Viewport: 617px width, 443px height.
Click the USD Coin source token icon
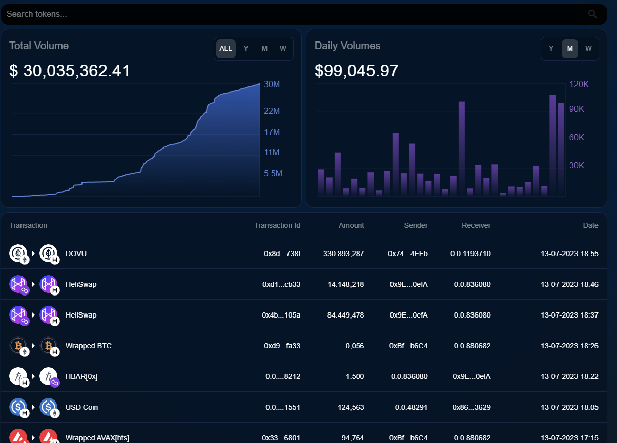18,407
